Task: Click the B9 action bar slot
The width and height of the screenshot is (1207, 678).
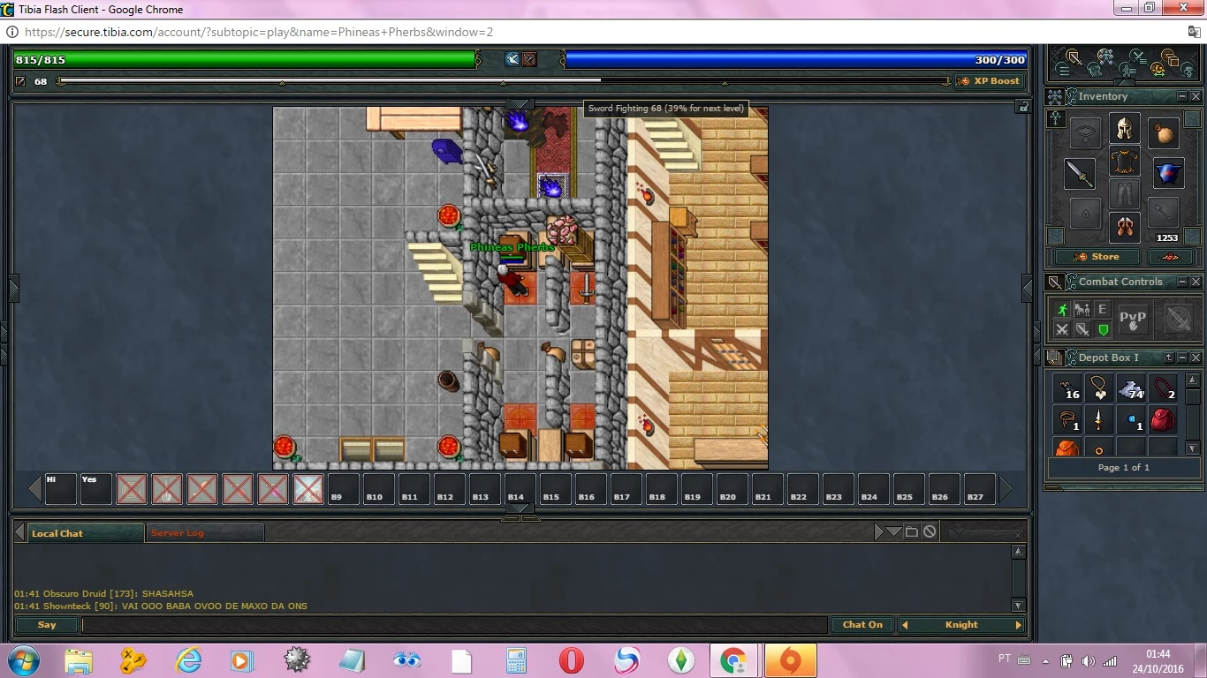Action: coord(344,489)
